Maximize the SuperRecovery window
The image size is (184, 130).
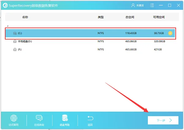170,5
